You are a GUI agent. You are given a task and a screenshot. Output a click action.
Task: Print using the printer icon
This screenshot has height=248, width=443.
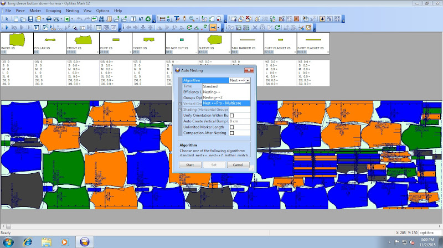click(49, 19)
